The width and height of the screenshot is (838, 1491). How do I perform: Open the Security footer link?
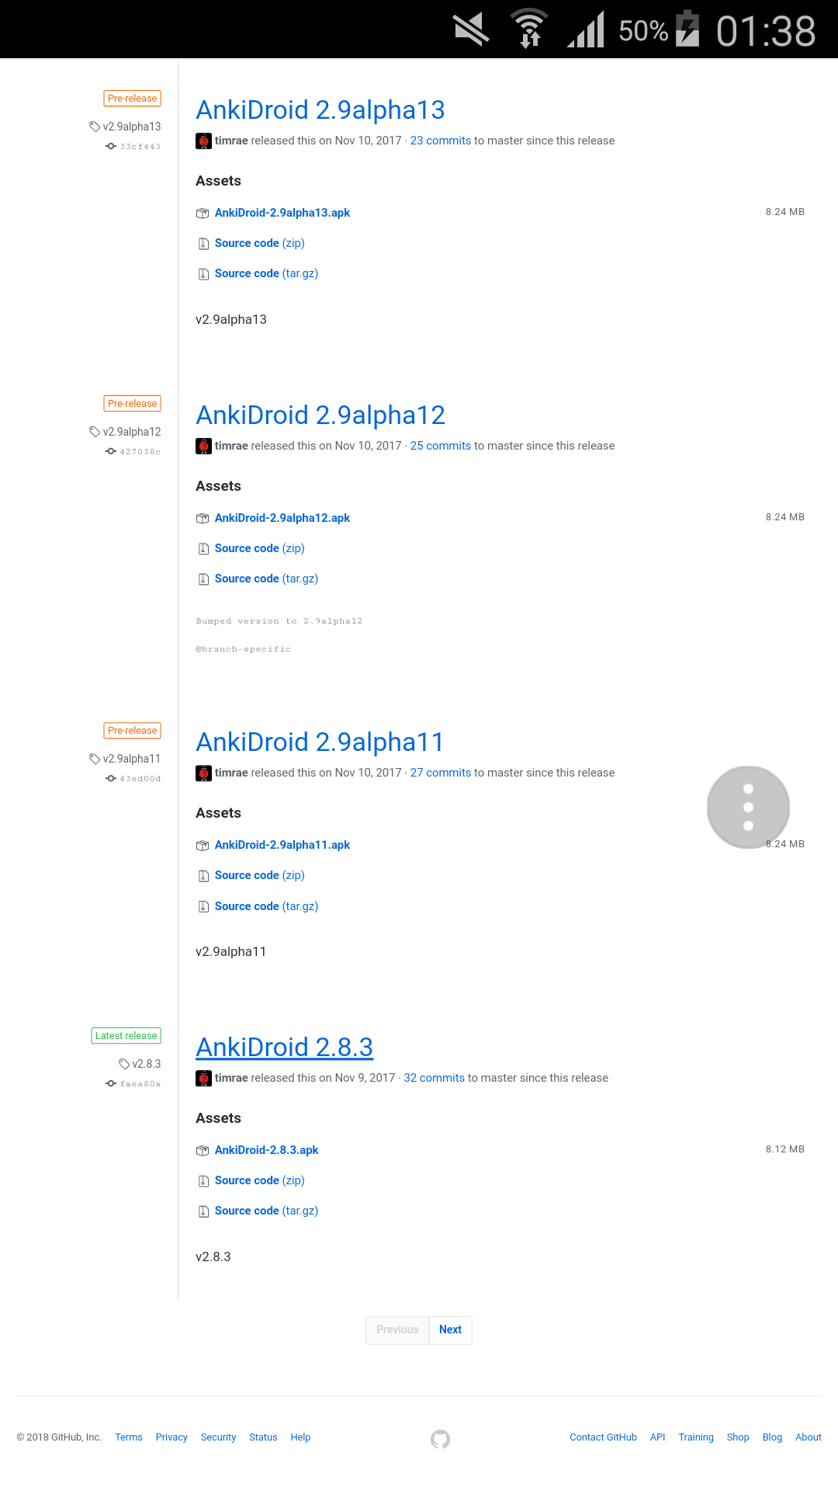(x=218, y=1437)
